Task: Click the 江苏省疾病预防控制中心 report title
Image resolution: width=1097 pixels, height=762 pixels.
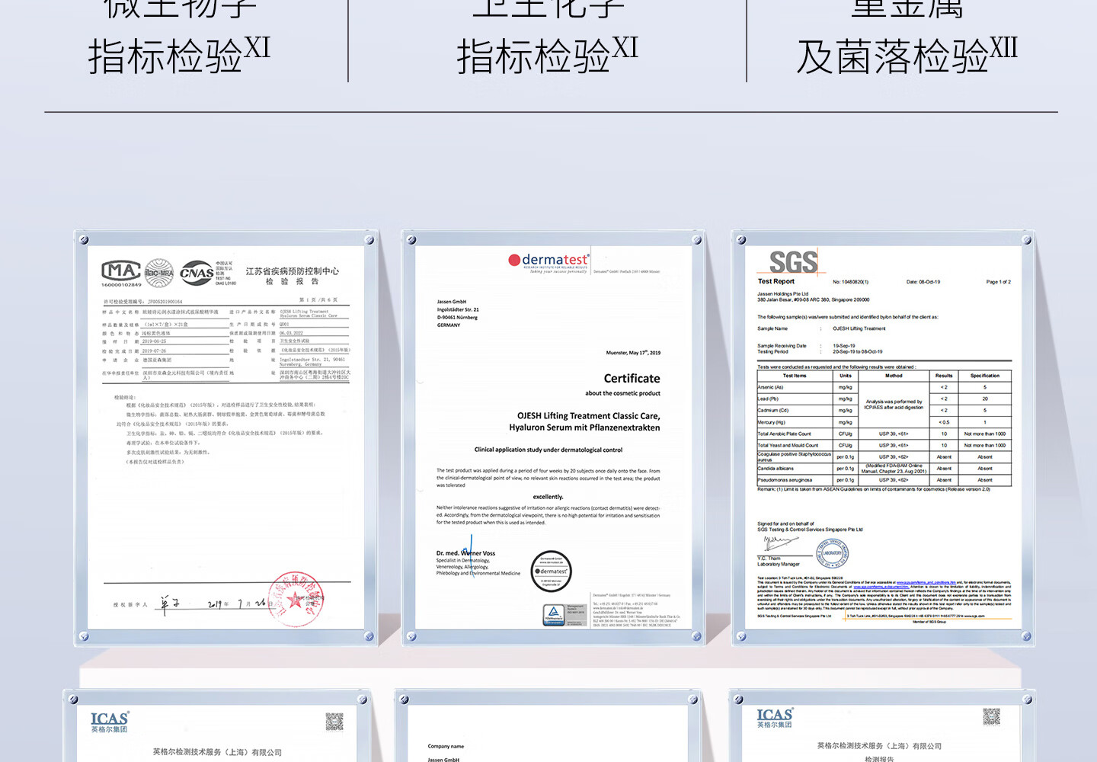Action: pos(292,271)
